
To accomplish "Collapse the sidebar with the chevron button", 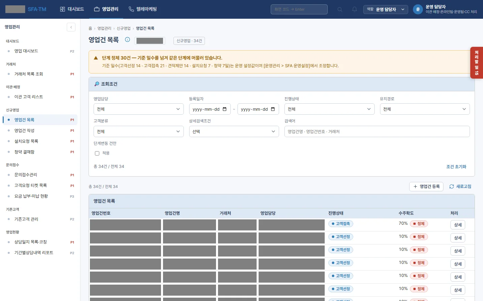I will coord(71,27).
